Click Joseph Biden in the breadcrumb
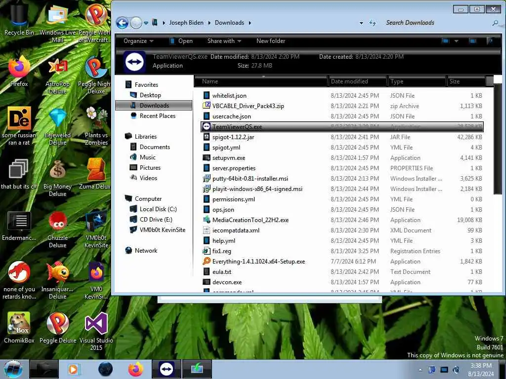The width and height of the screenshot is (506, 379). click(x=186, y=23)
